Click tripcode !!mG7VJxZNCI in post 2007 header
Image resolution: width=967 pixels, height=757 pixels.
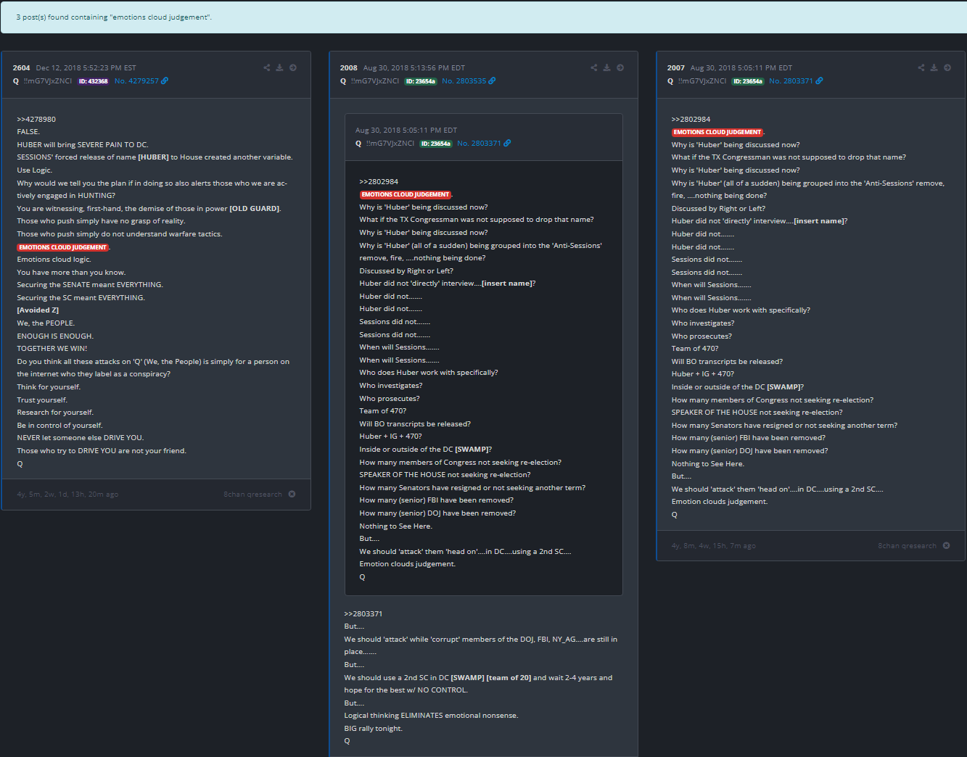click(x=702, y=80)
